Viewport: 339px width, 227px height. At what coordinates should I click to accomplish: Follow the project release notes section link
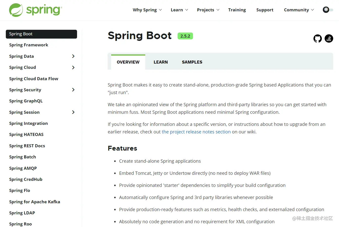[196, 132]
